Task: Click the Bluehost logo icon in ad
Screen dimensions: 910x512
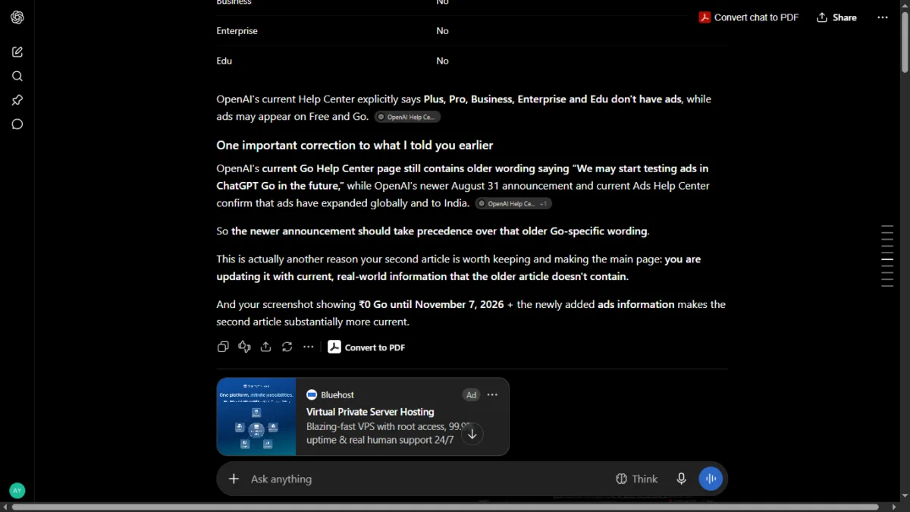Action: pyautogui.click(x=312, y=394)
